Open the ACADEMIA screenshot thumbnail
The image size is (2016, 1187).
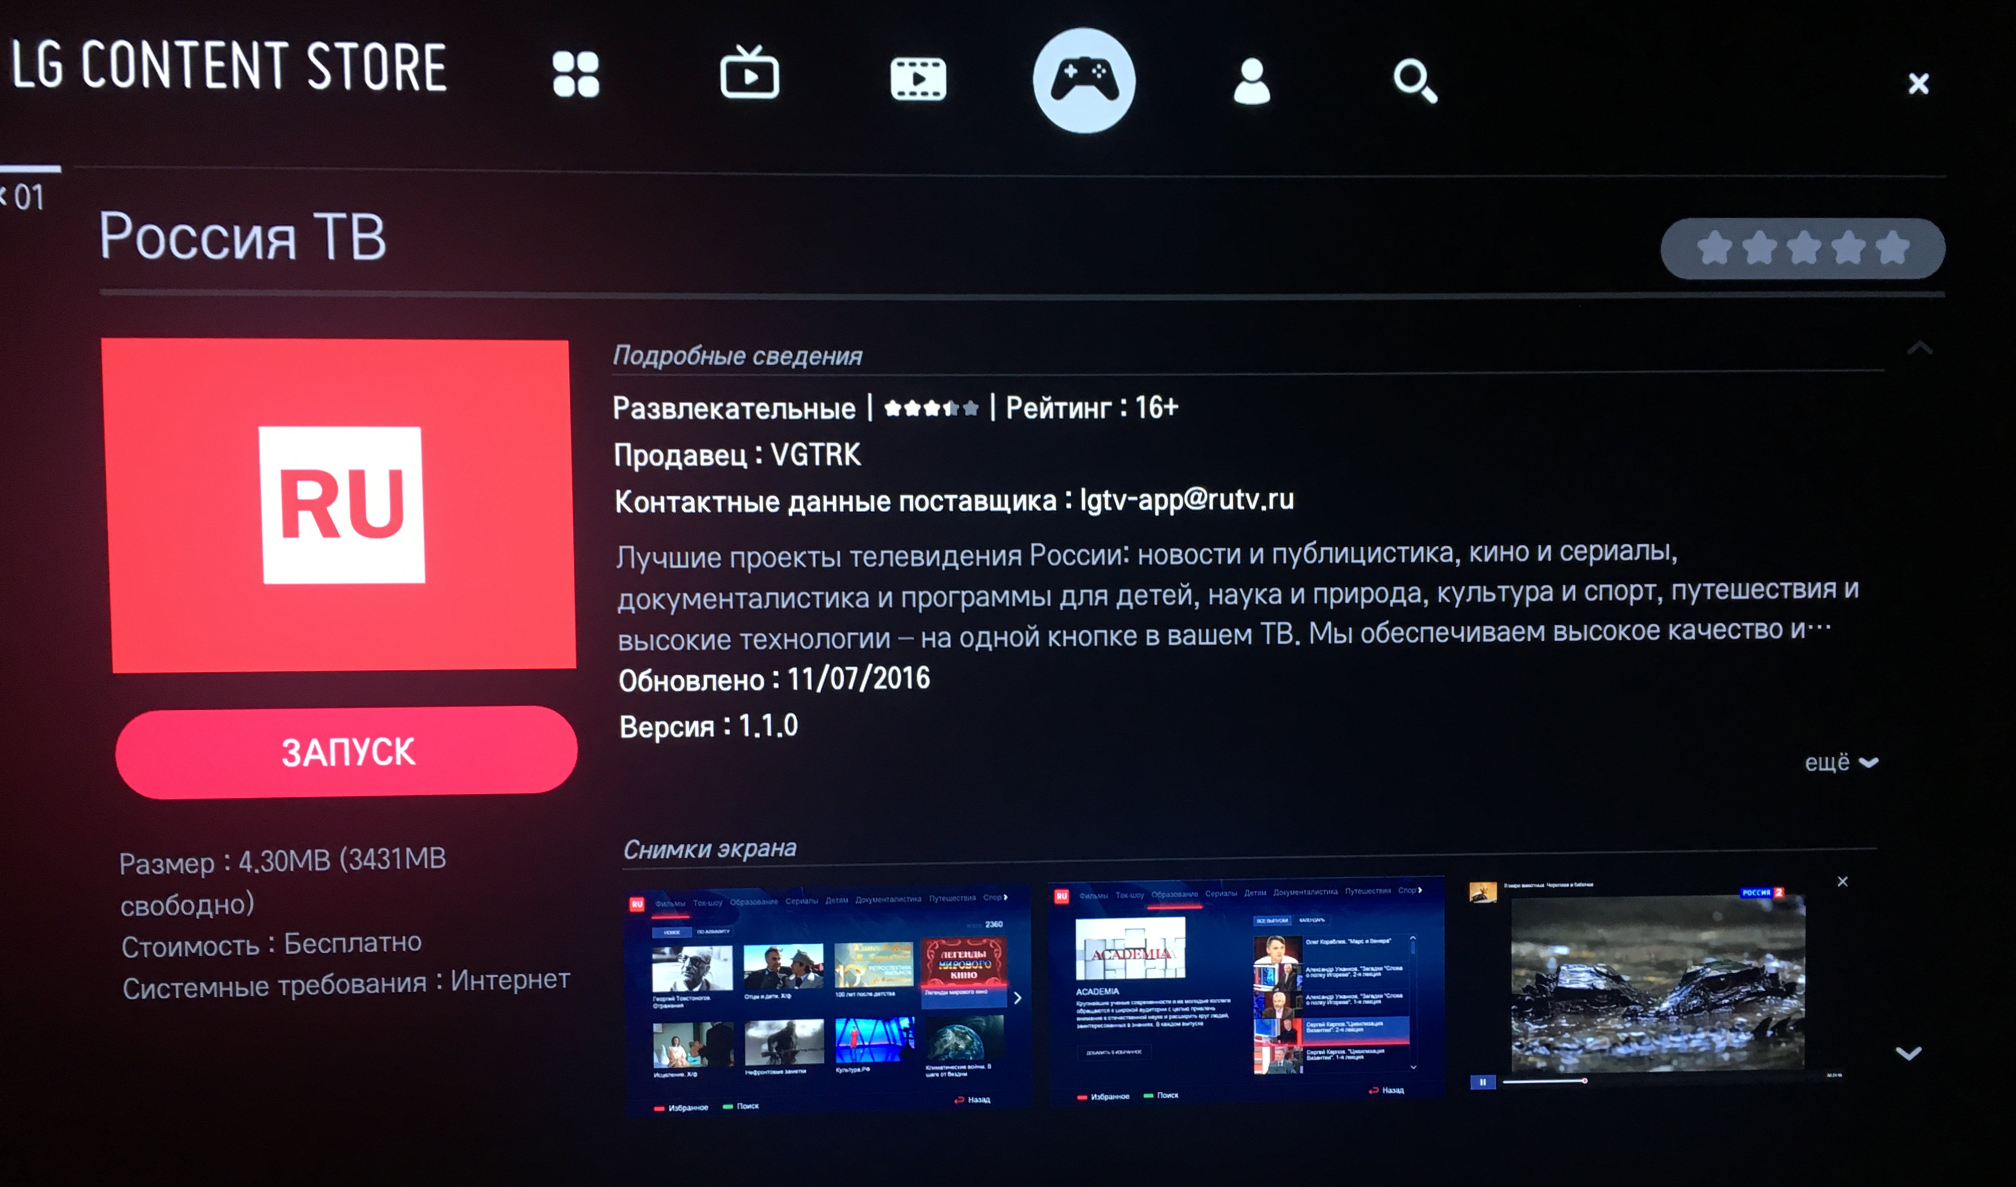point(1245,991)
